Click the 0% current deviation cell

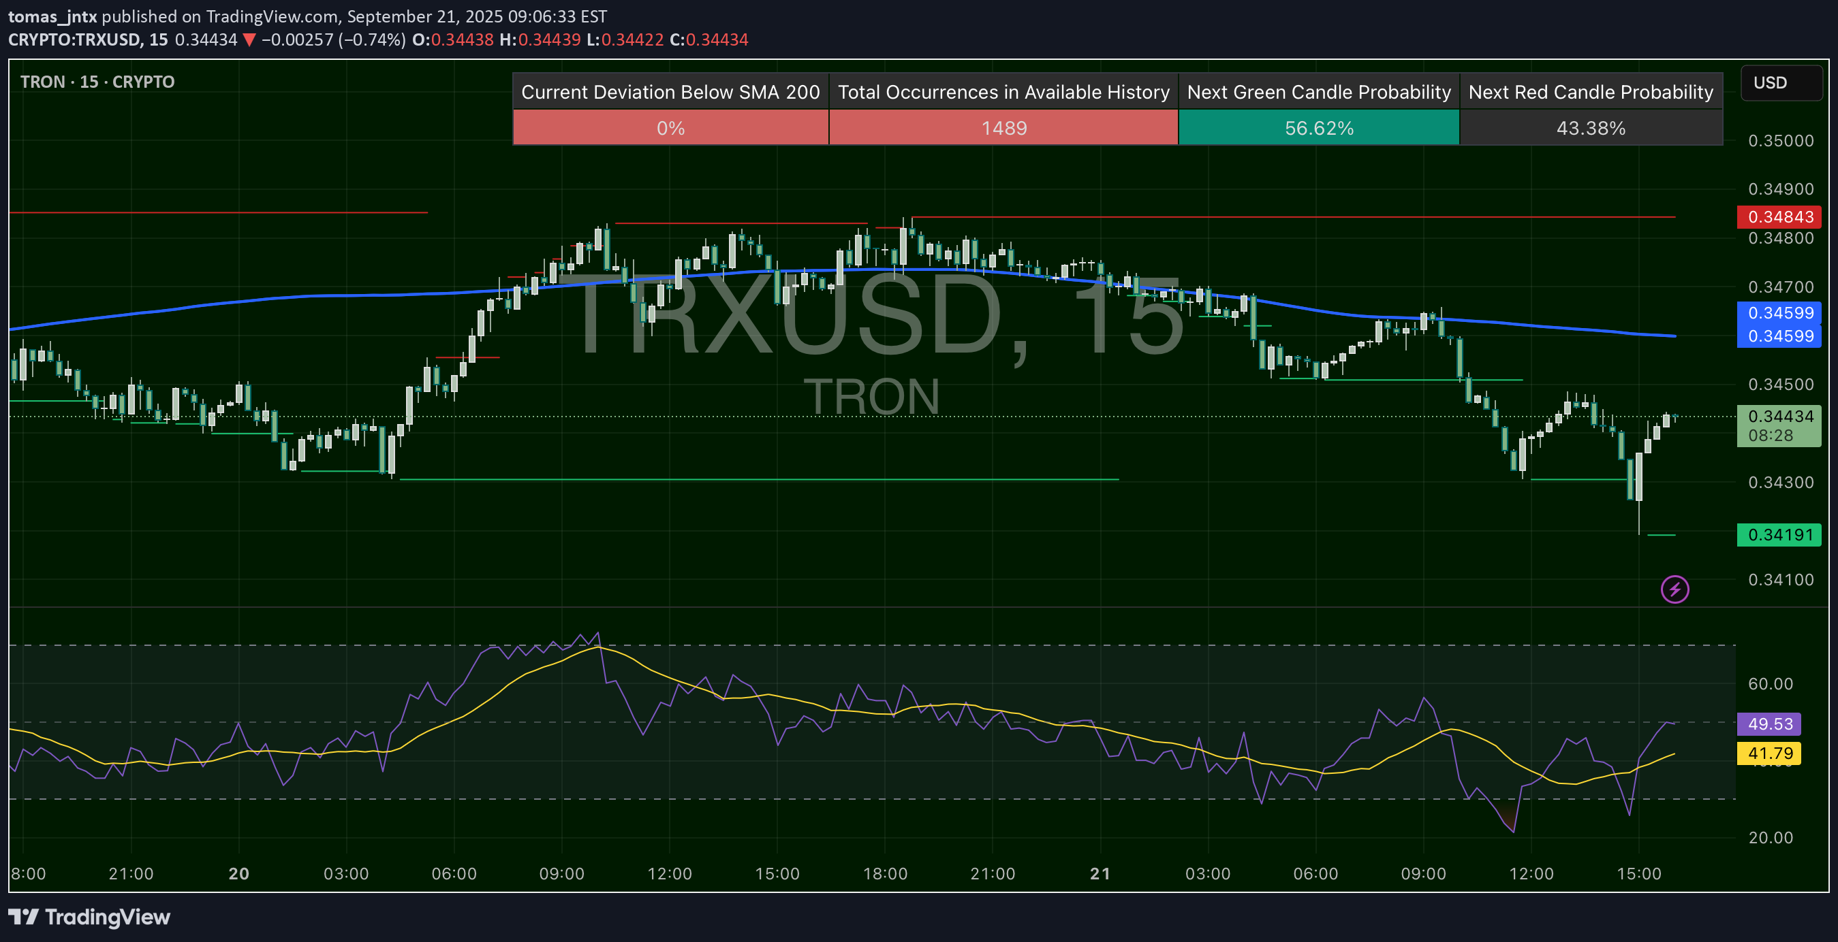670,129
